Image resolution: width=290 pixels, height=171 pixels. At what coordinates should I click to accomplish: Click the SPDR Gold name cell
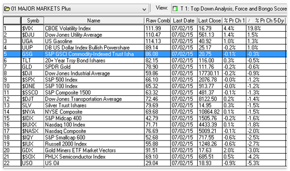pos(94,67)
